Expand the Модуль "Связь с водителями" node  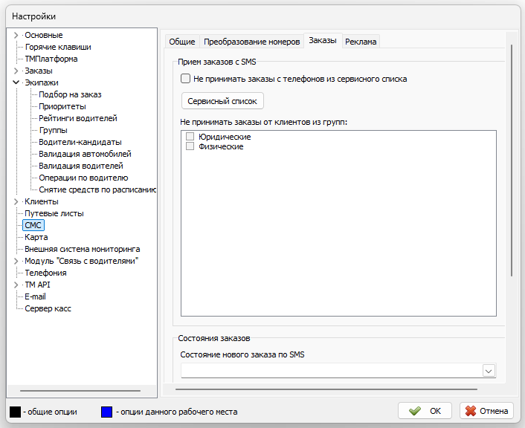(x=16, y=261)
